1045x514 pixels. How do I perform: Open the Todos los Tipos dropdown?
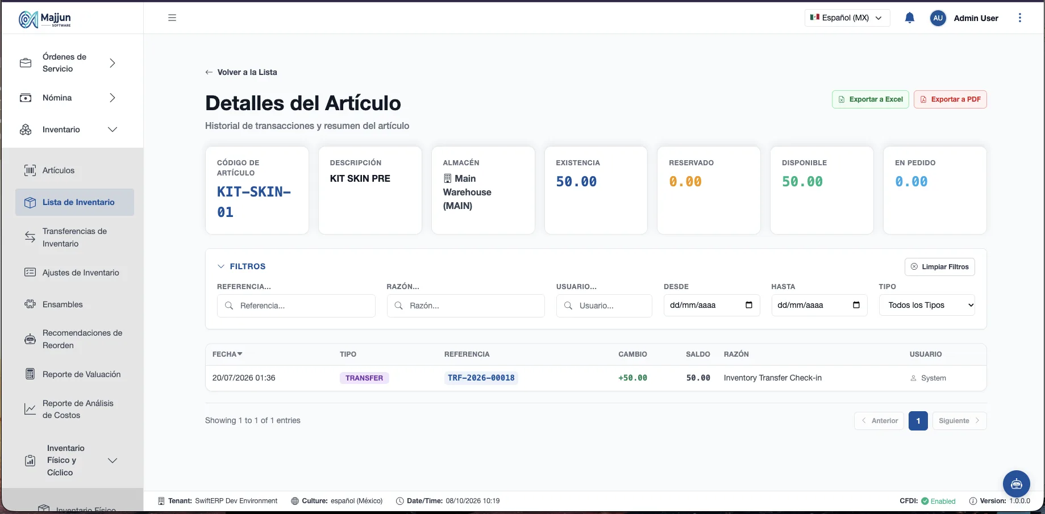tap(927, 305)
